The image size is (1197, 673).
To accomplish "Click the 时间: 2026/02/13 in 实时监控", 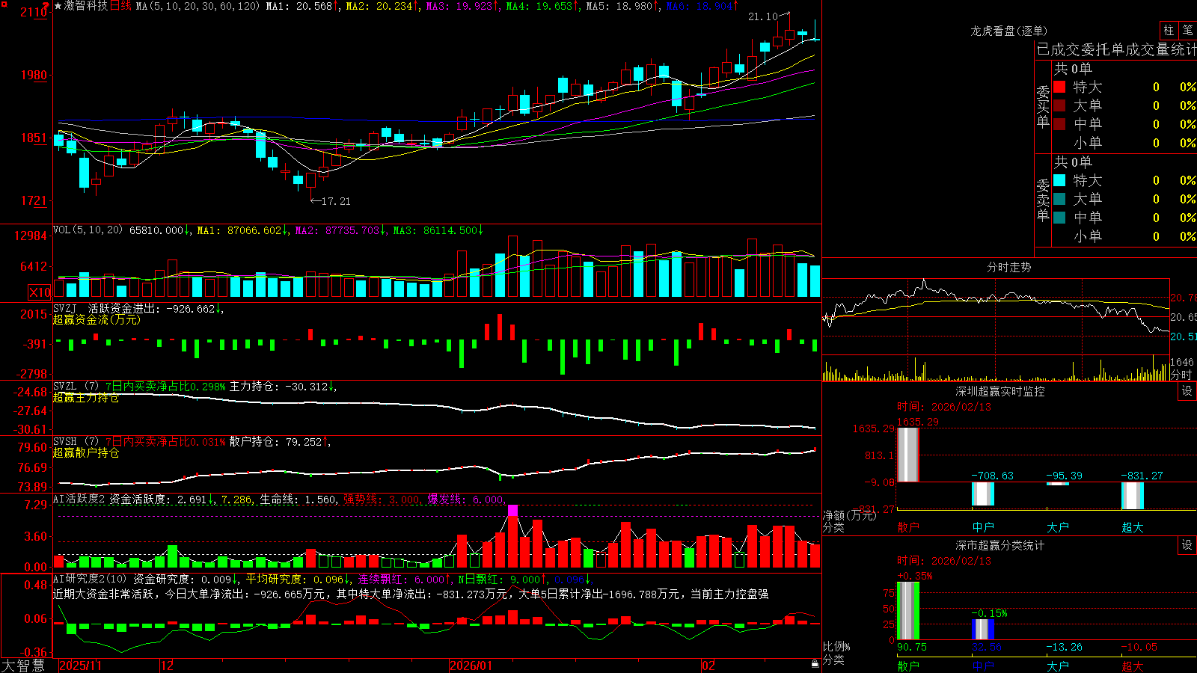I will pyautogui.click(x=944, y=407).
